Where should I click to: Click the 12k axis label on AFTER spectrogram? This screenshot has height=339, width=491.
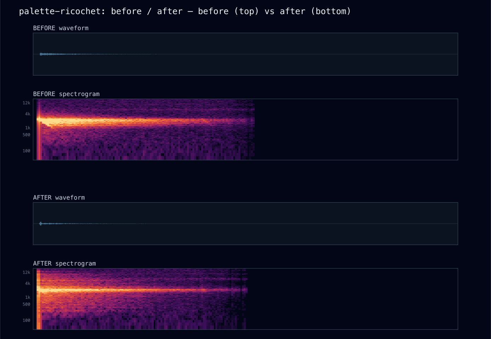27,272
